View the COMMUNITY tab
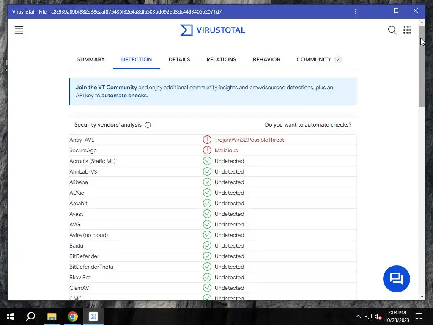433x325 pixels. pyautogui.click(x=319, y=59)
